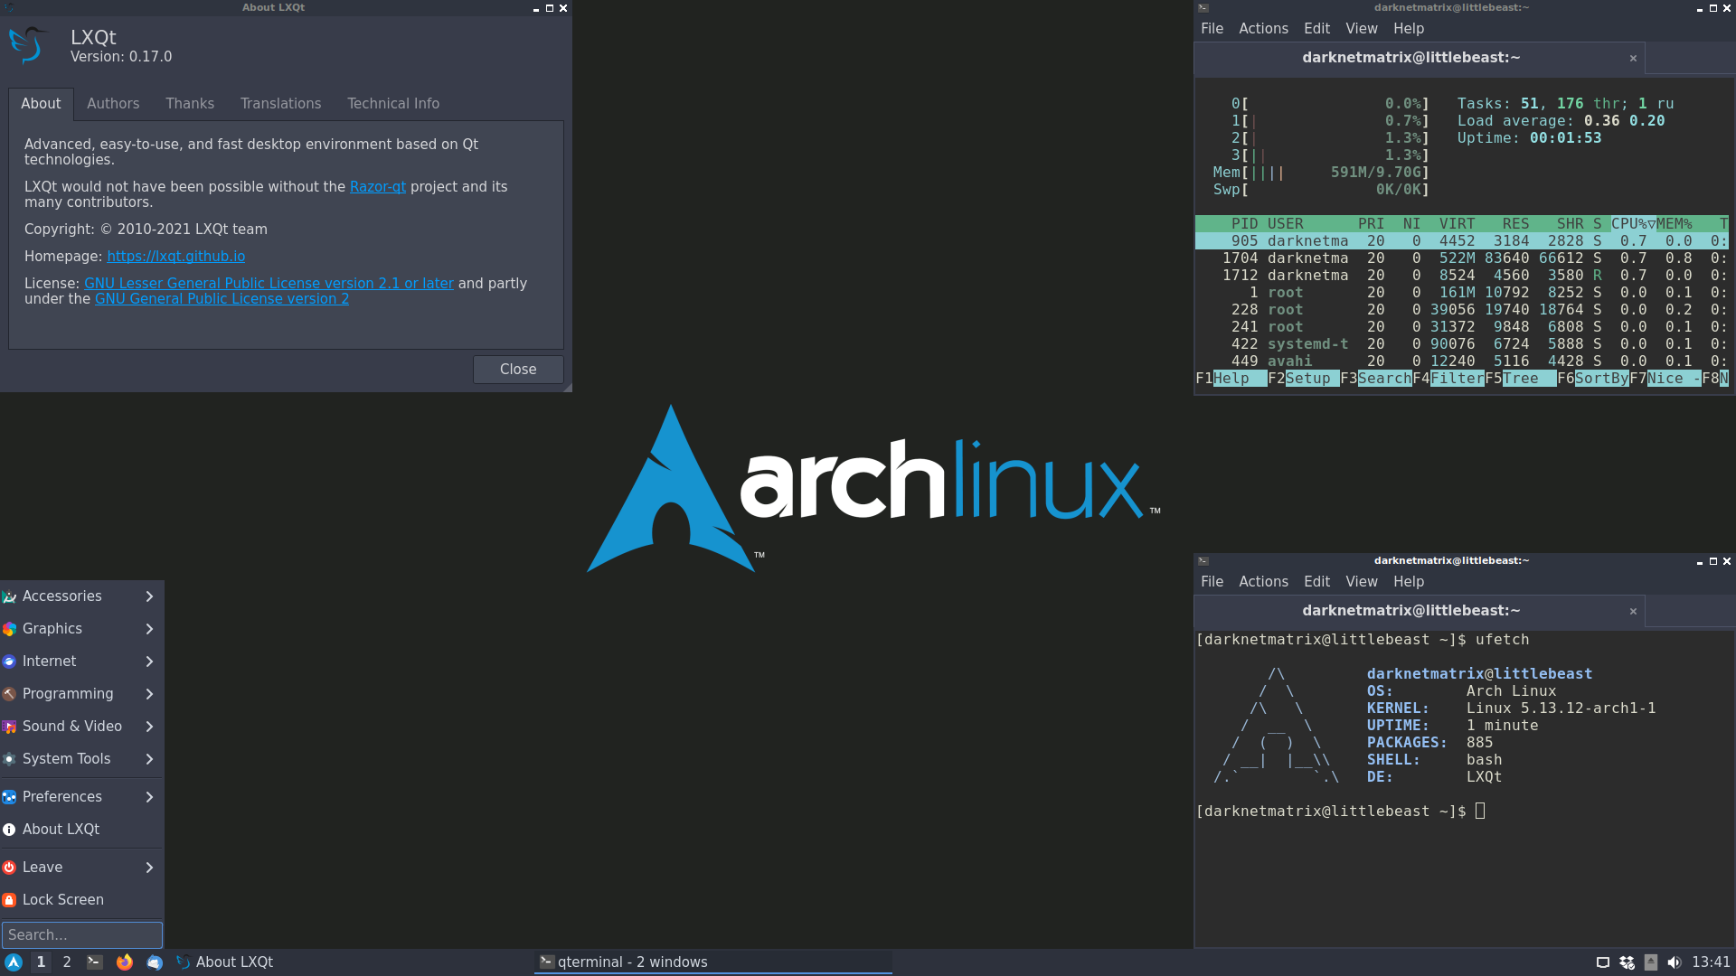This screenshot has width=1736, height=976.
Task: Click the Graphics category icon in the menu
Action: (9, 629)
